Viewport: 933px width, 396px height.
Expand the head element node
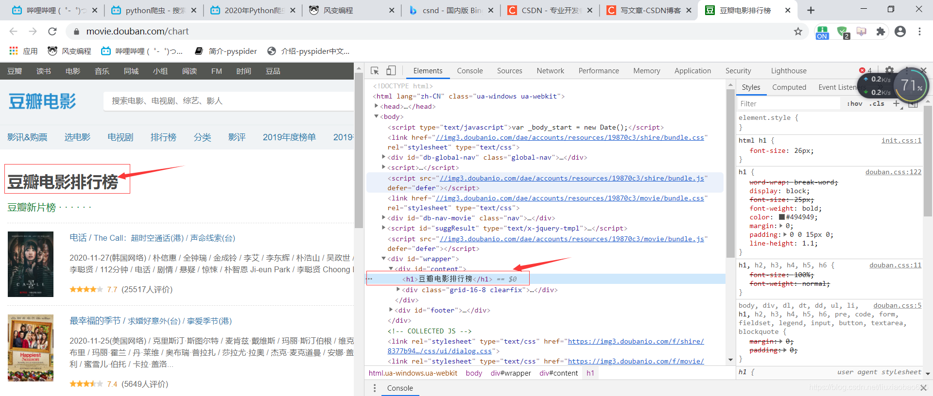[376, 106]
